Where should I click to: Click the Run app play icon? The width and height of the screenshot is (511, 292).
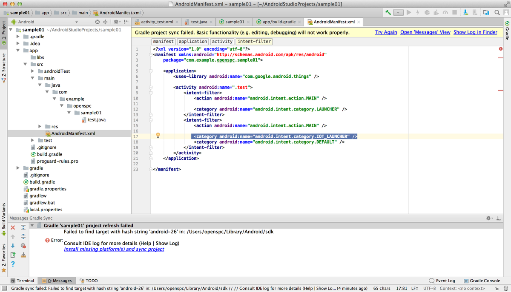point(409,13)
